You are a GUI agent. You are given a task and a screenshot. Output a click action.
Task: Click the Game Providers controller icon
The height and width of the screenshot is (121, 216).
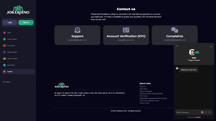[4, 59]
